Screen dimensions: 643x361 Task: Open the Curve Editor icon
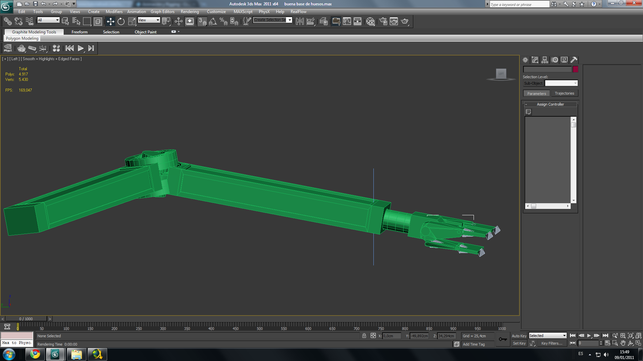click(x=347, y=22)
